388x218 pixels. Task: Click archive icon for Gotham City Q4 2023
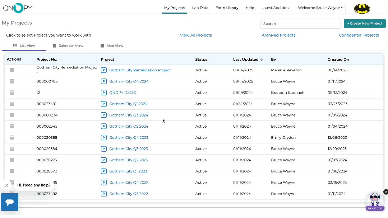pos(12,138)
